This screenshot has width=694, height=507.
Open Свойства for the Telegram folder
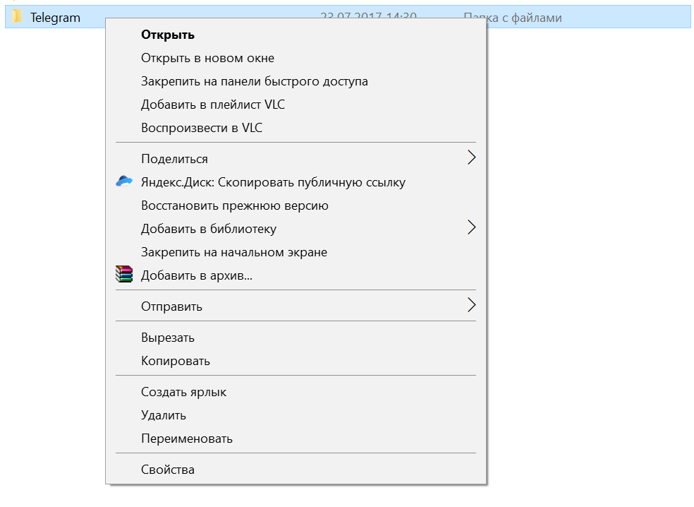(x=167, y=470)
